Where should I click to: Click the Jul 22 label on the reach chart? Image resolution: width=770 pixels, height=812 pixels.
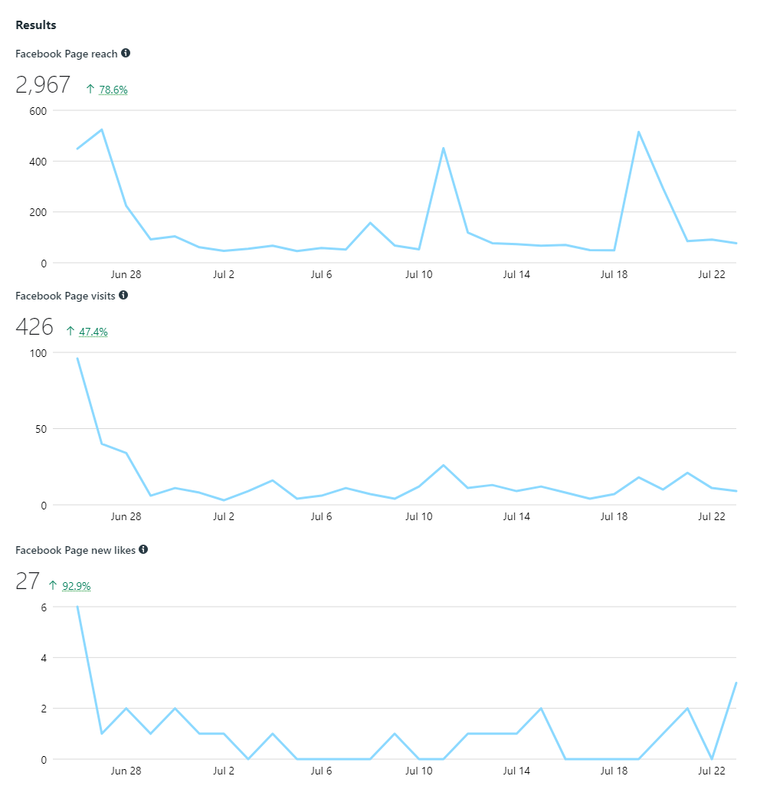(x=712, y=274)
